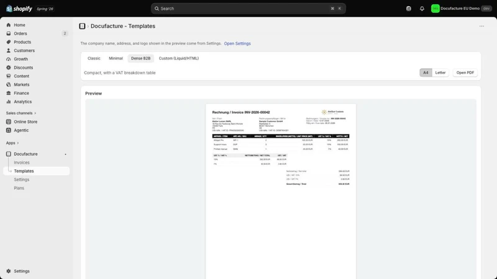Open the Home icon in sidebar

[9, 25]
